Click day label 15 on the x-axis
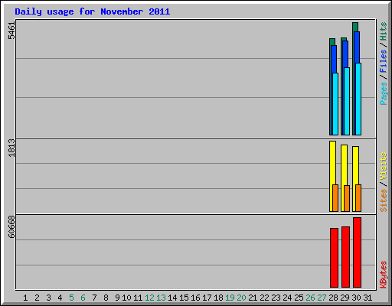392x306 pixels. pyautogui.click(x=184, y=298)
